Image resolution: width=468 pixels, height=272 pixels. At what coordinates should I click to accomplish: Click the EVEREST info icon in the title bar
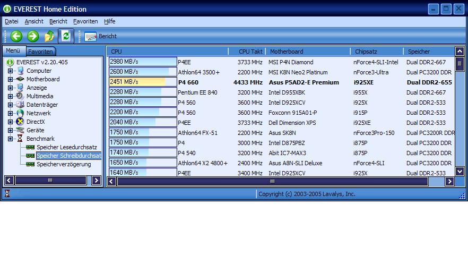tap(7, 9)
